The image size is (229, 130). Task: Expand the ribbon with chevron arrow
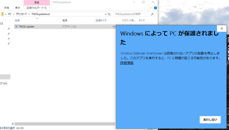(x=151, y=8)
